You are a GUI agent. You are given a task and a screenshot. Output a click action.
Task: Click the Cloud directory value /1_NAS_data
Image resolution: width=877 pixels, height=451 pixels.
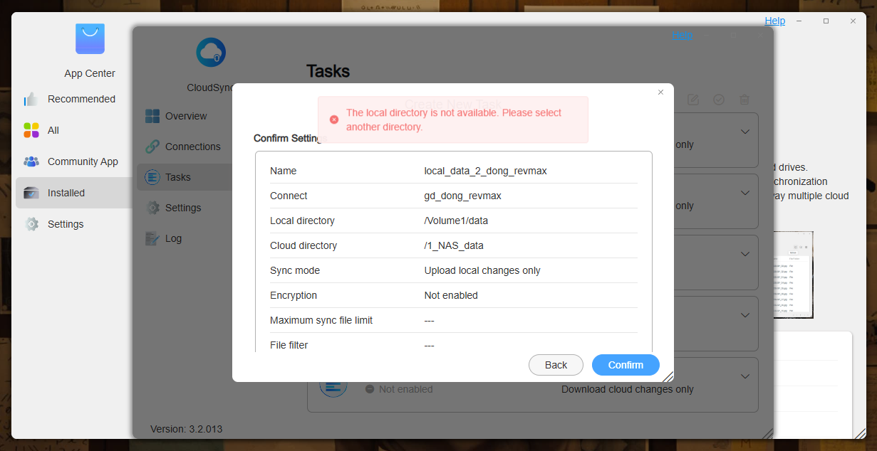tap(454, 245)
